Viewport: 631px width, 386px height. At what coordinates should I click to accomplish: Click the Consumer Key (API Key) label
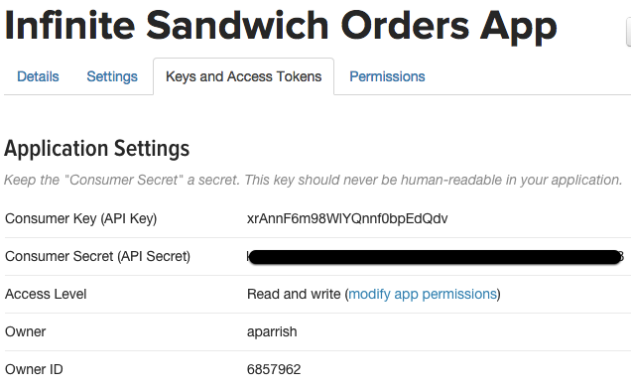81,218
